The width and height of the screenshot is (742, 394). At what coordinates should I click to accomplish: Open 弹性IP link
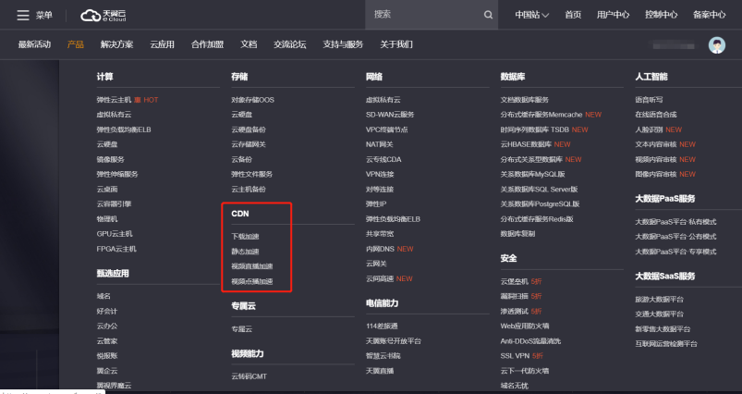click(376, 204)
